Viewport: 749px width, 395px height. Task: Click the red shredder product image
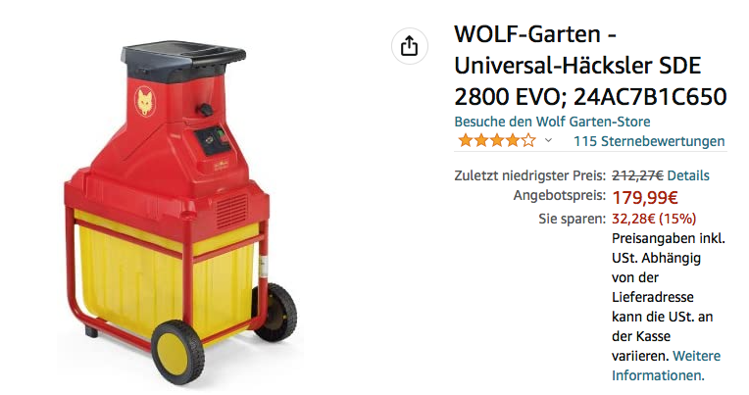point(180,213)
